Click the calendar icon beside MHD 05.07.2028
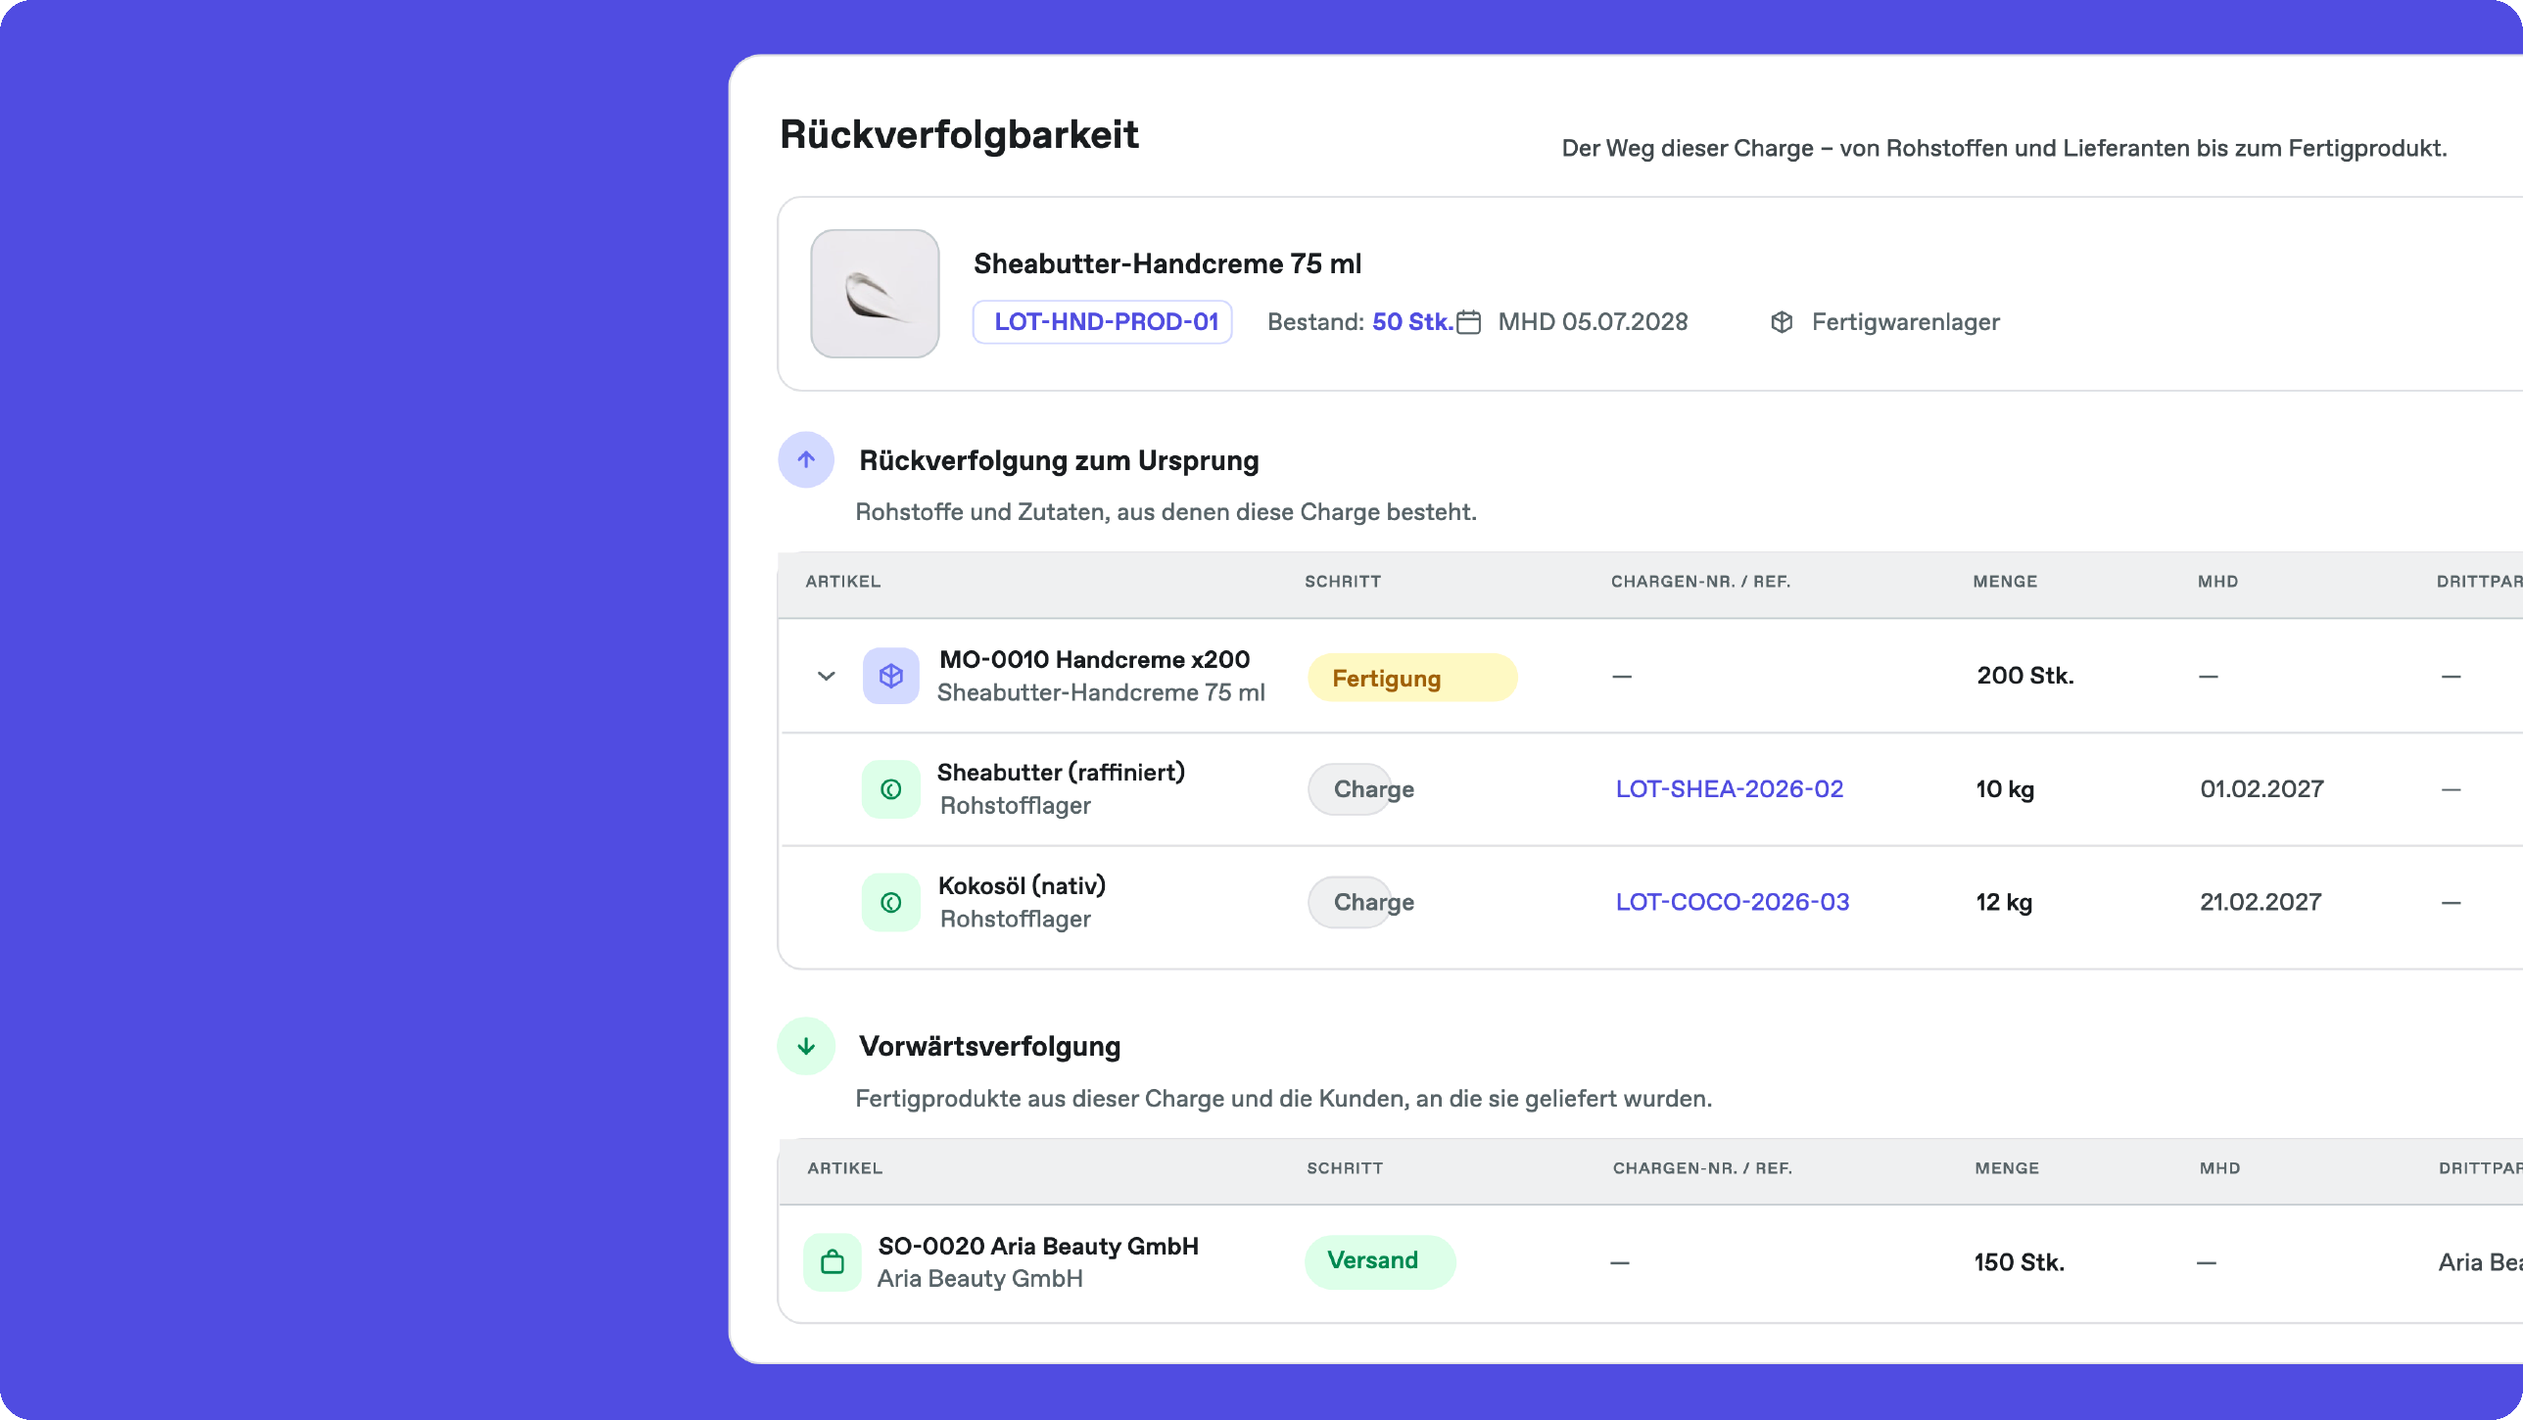The image size is (2523, 1420). click(1468, 322)
